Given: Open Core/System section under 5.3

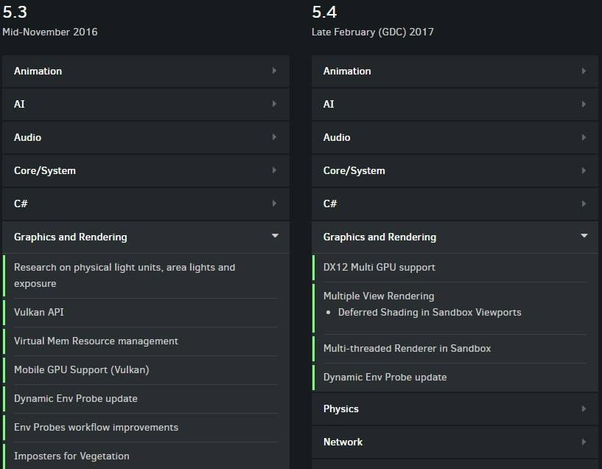Looking at the screenshot, I should (45, 170).
